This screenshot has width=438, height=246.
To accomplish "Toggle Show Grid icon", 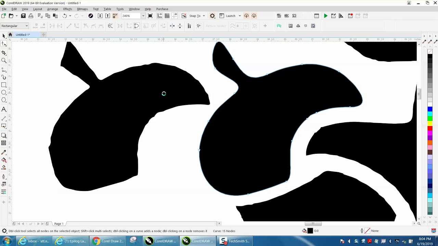I will coord(167,16).
